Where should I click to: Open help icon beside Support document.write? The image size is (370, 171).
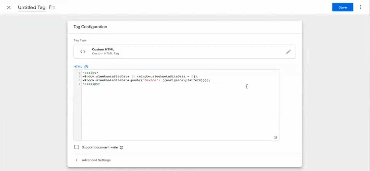tap(122, 147)
